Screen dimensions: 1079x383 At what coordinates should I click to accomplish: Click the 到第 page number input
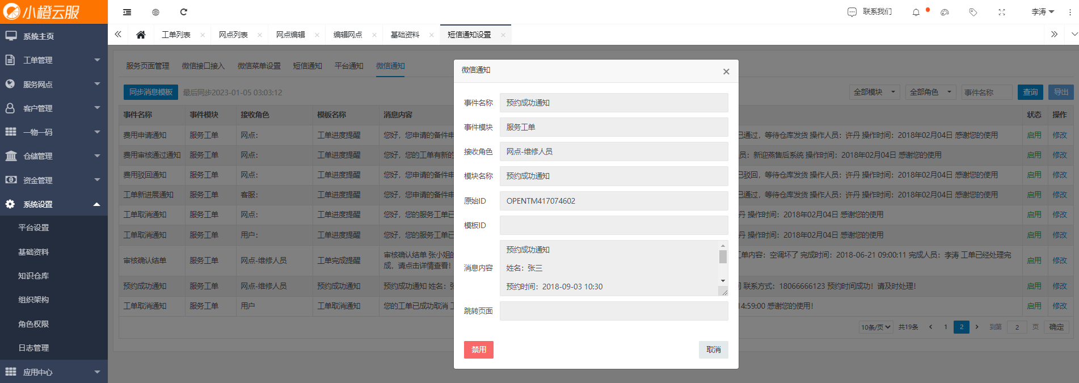(x=1017, y=327)
